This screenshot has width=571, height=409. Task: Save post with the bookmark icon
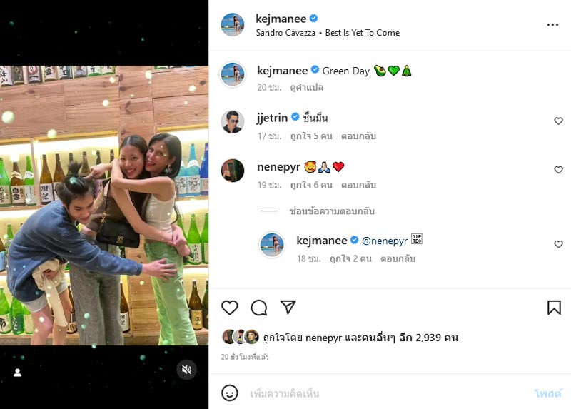tap(554, 308)
